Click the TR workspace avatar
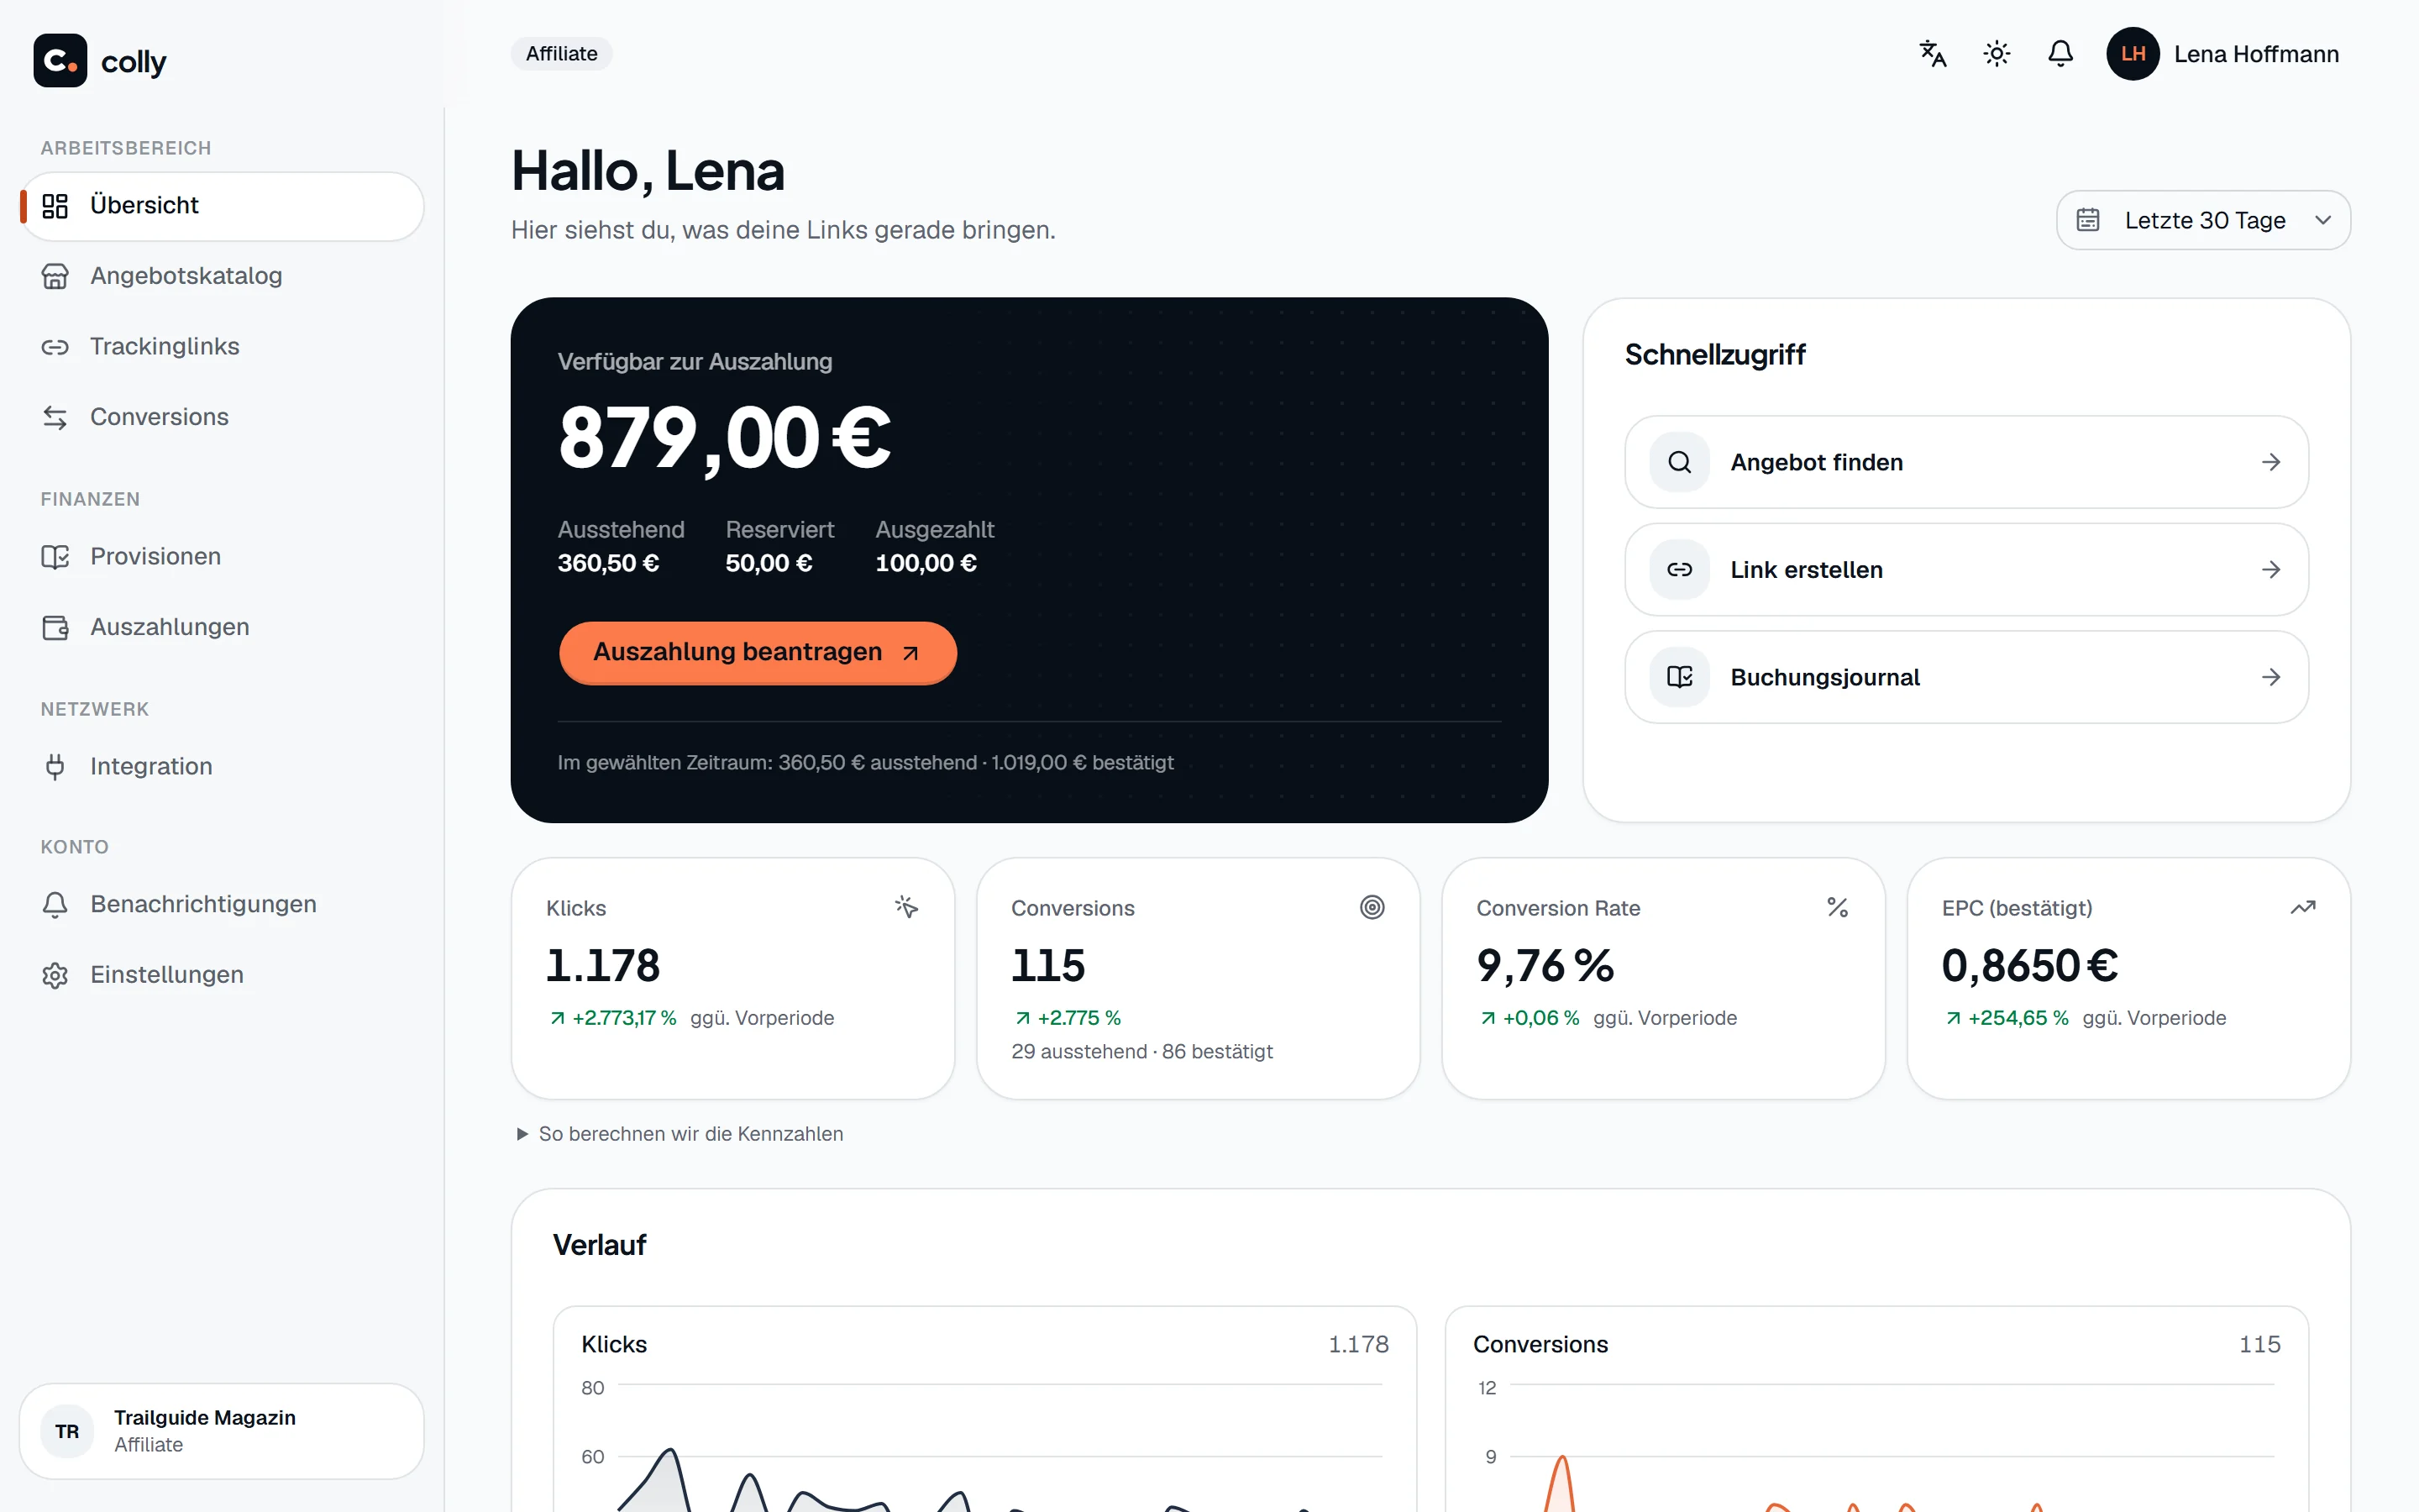 67,1431
